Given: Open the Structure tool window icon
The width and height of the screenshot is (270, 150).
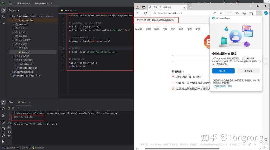Looking at the screenshot, I should [3, 17].
